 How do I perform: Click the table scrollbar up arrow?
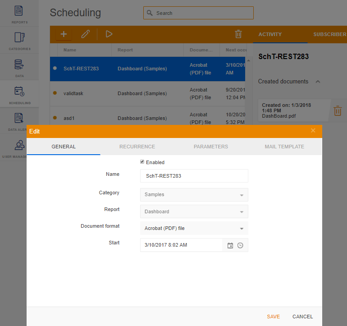pyautogui.click(x=248, y=60)
